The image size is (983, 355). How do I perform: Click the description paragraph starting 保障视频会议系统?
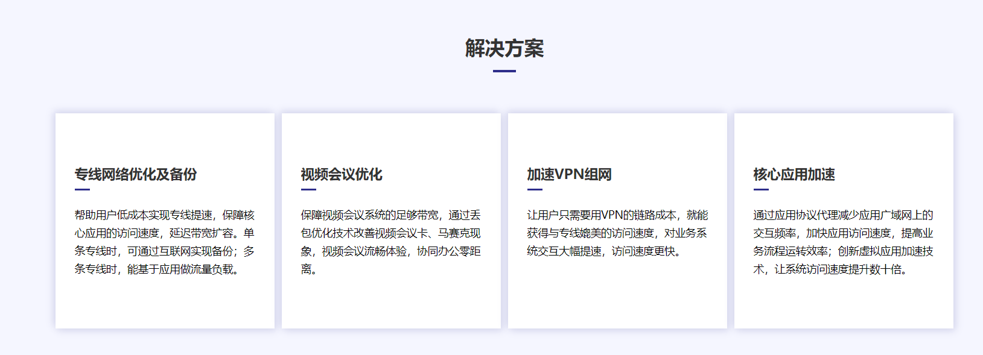click(x=390, y=242)
